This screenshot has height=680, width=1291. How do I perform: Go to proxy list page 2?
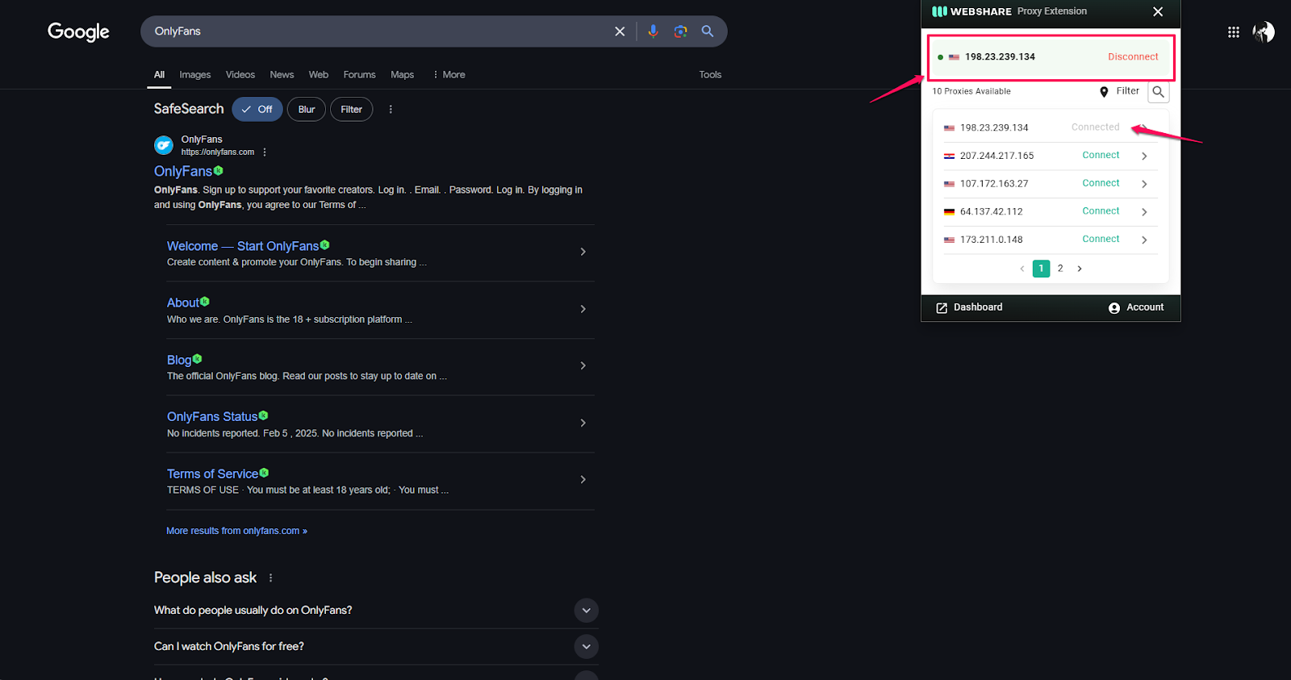click(1060, 269)
